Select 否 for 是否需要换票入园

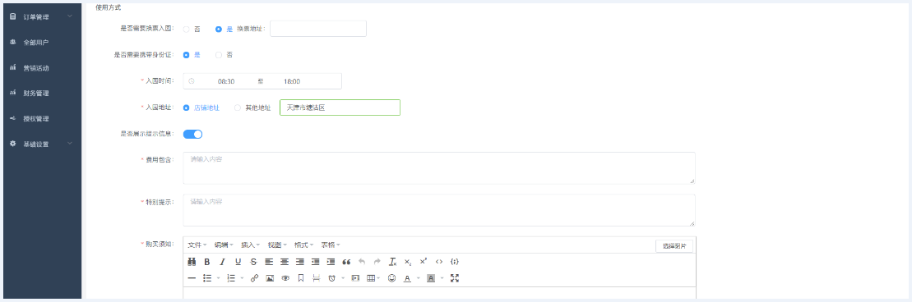[x=186, y=29]
